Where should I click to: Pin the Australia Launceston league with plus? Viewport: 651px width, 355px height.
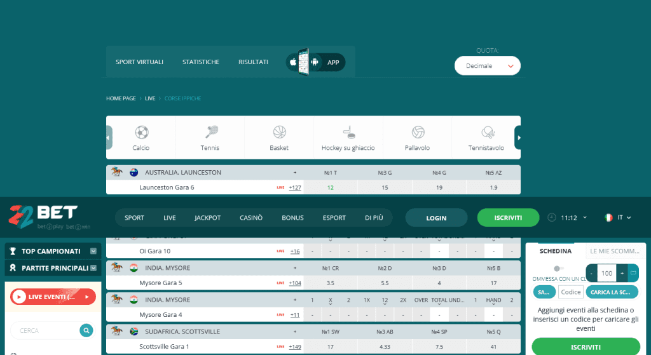point(295,173)
